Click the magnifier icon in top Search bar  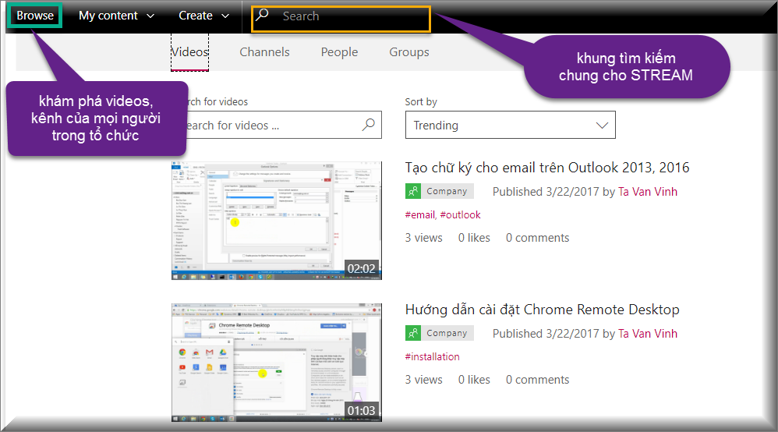(263, 15)
